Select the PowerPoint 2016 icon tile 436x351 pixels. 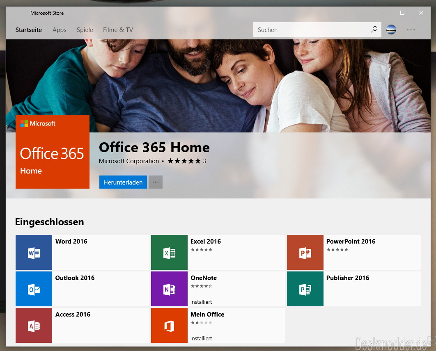click(305, 252)
